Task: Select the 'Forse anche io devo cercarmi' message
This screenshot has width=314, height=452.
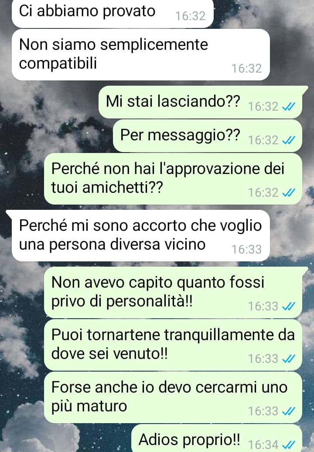Action: (173, 397)
